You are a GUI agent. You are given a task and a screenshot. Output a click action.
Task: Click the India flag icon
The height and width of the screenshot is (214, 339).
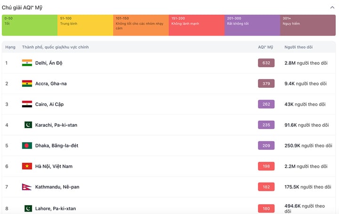coord(27,63)
